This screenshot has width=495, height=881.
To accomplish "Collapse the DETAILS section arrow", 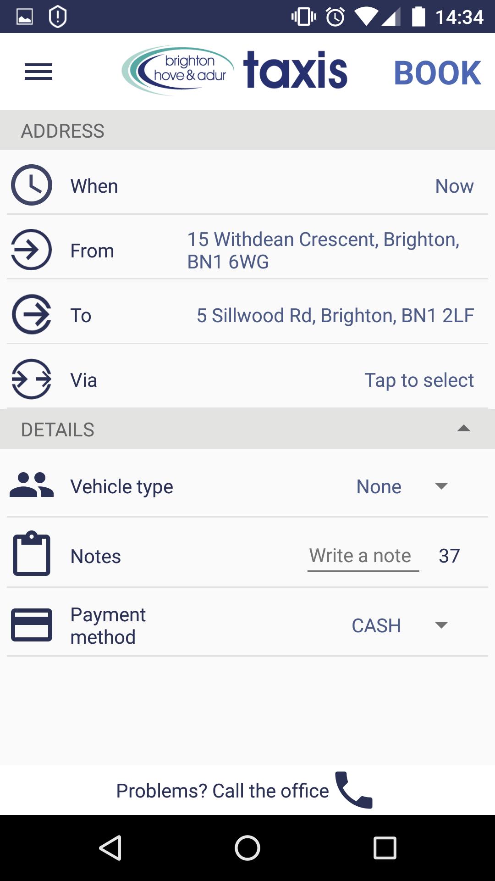I will point(464,429).
